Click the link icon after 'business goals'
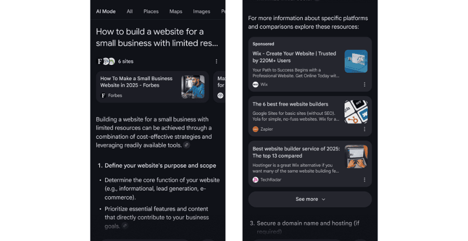 125,226
